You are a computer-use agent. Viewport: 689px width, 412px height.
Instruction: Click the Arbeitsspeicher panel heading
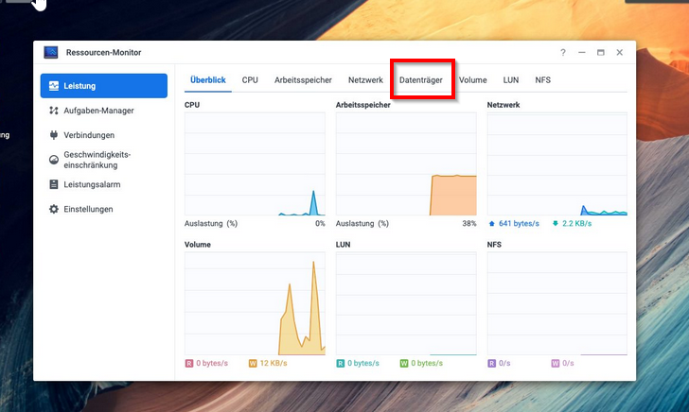363,105
